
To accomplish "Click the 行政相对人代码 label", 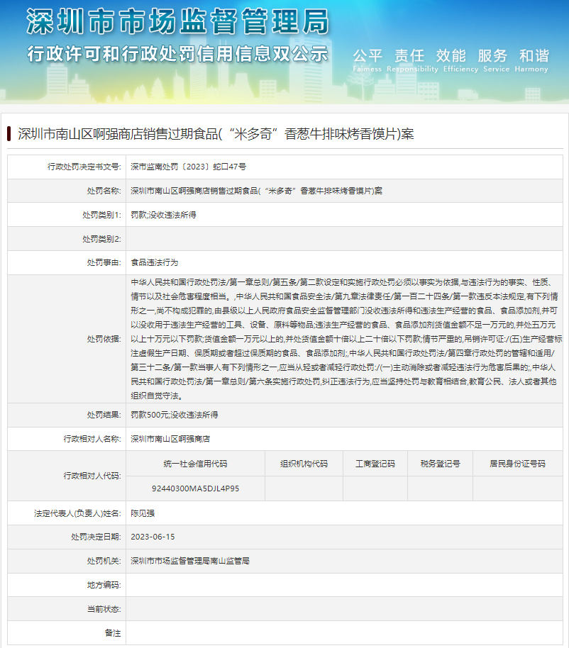I will (92, 476).
